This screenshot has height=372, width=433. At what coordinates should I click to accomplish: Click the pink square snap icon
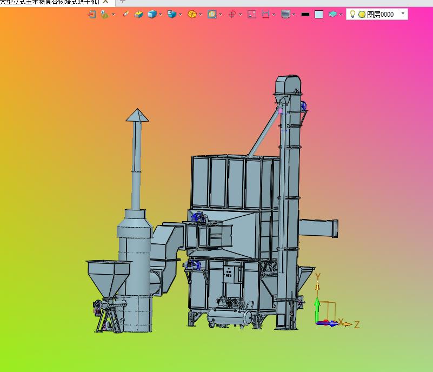tap(252, 14)
